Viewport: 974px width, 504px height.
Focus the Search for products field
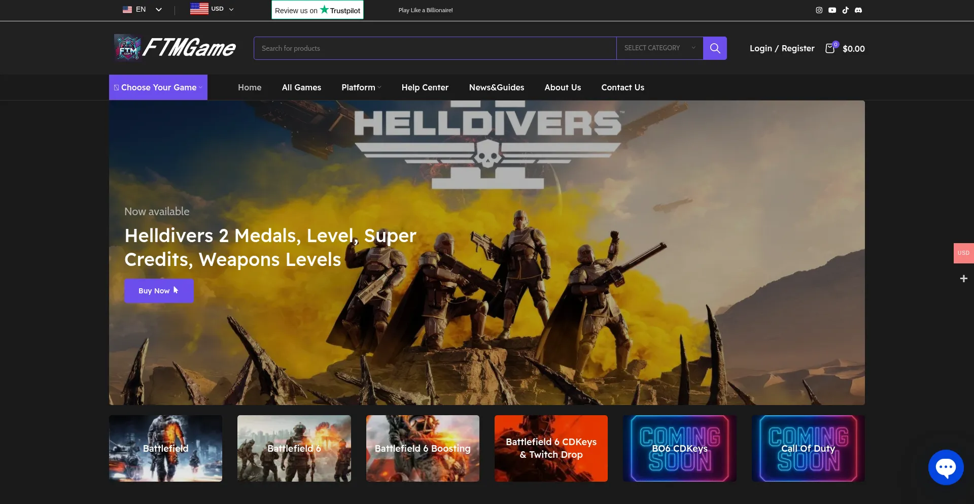pyautogui.click(x=435, y=48)
